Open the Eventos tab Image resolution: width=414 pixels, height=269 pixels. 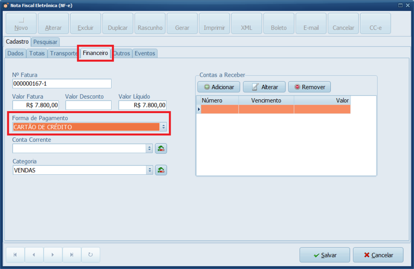[145, 53]
